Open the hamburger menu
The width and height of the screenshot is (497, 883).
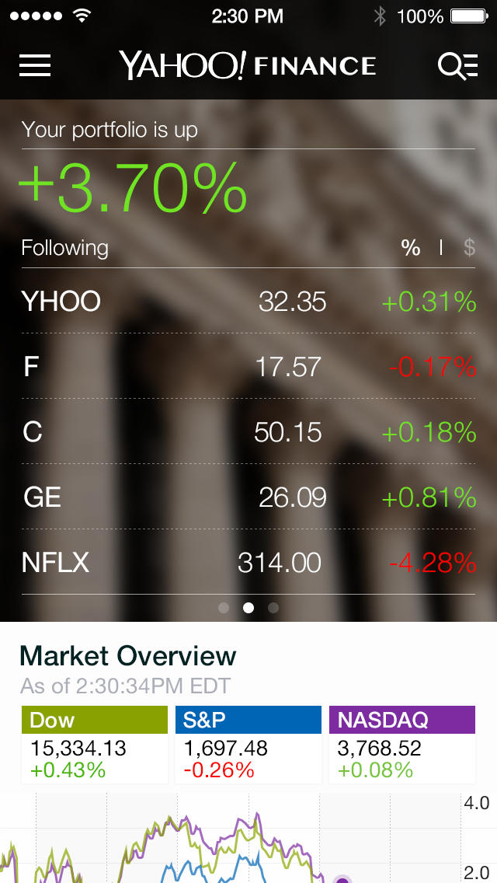pos(35,66)
